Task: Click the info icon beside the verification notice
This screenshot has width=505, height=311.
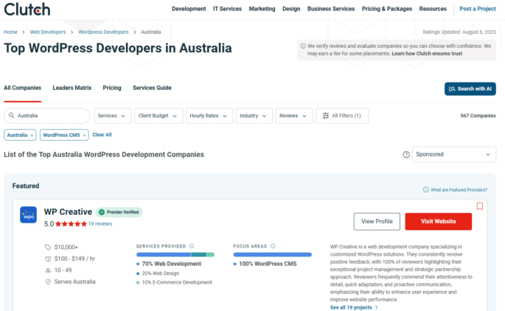Action: click(303, 46)
